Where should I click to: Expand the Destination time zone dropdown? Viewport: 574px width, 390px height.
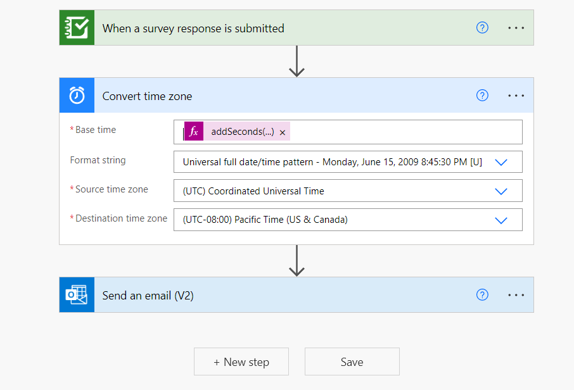coord(501,220)
